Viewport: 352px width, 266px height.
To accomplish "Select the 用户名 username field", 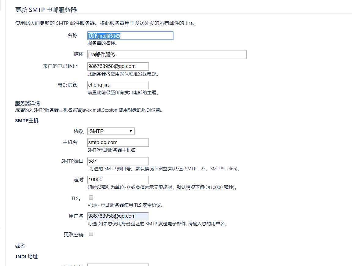I will (x=118, y=216).
